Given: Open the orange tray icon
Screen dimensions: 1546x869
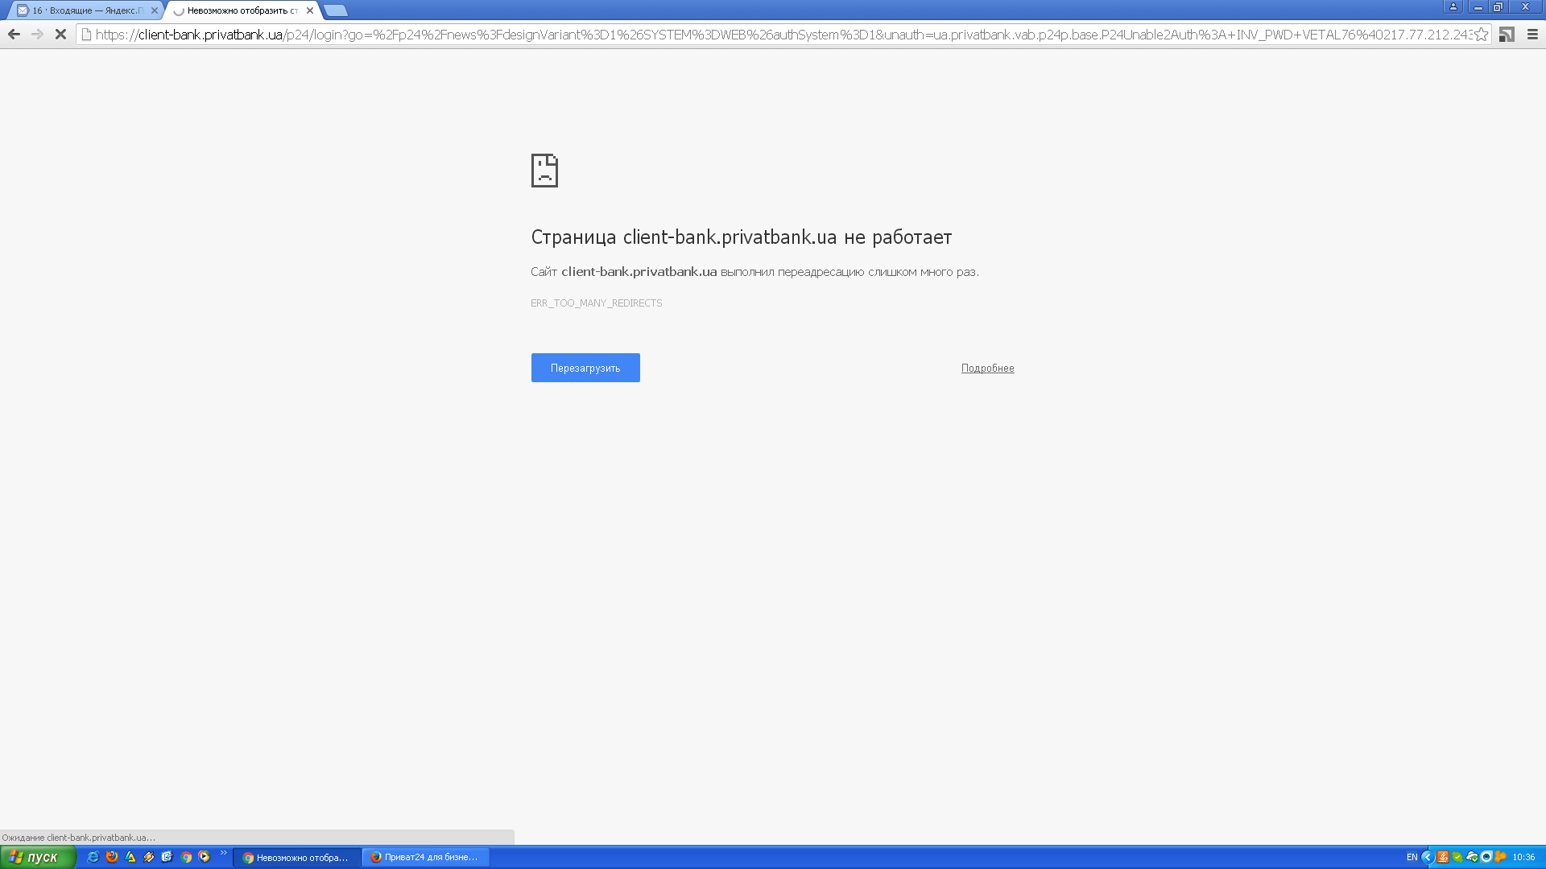Looking at the screenshot, I should click(1501, 858).
